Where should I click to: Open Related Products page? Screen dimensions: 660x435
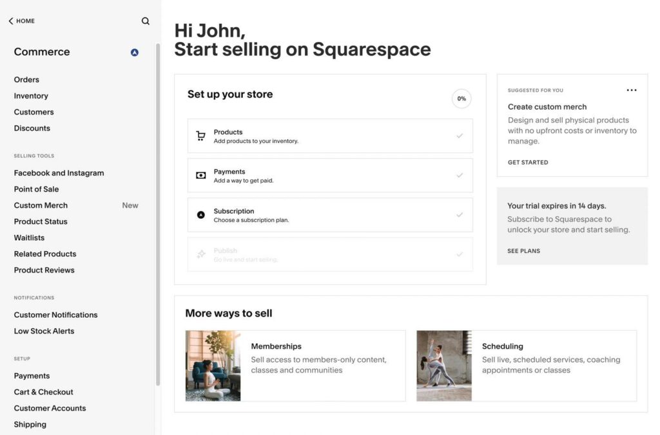pyautogui.click(x=45, y=254)
